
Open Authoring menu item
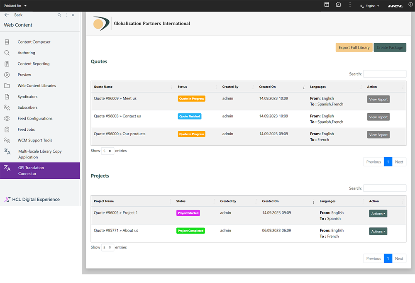pyautogui.click(x=26, y=53)
